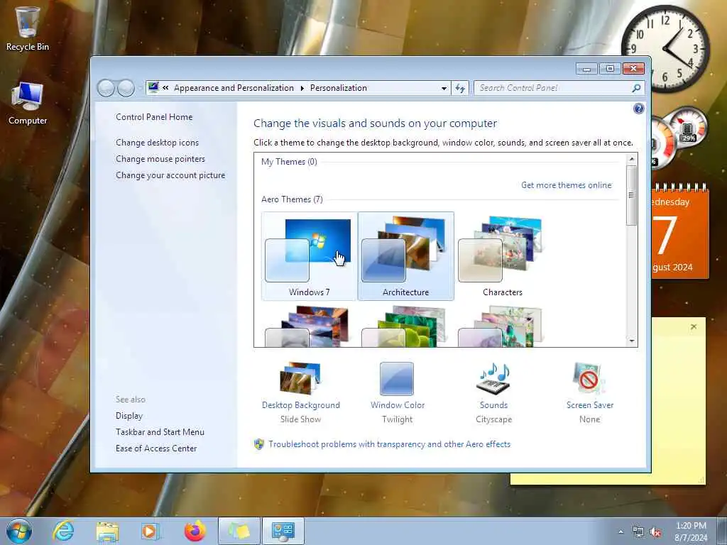Close the yellow sticky note
The width and height of the screenshot is (727, 545).
(x=694, y=326)
